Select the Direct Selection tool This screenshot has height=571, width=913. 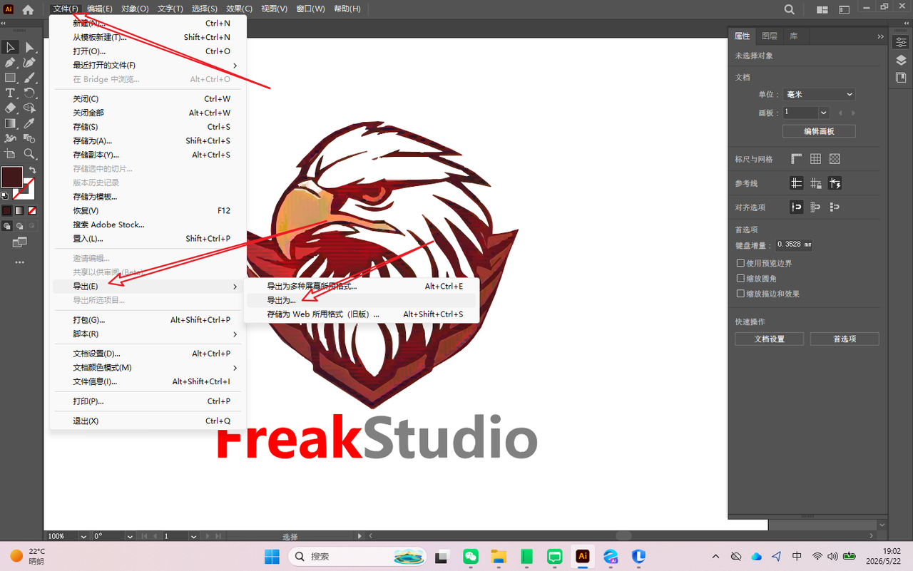(29, 47)
